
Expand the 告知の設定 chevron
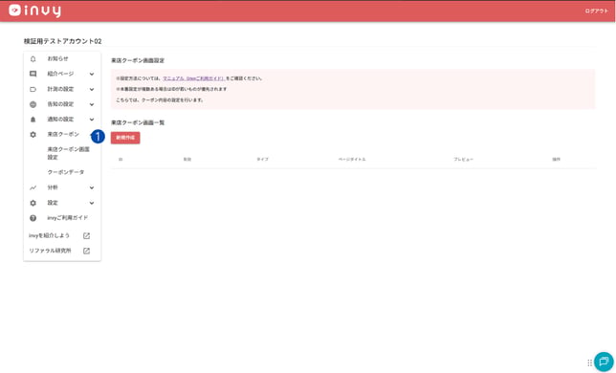coord(92,104)
